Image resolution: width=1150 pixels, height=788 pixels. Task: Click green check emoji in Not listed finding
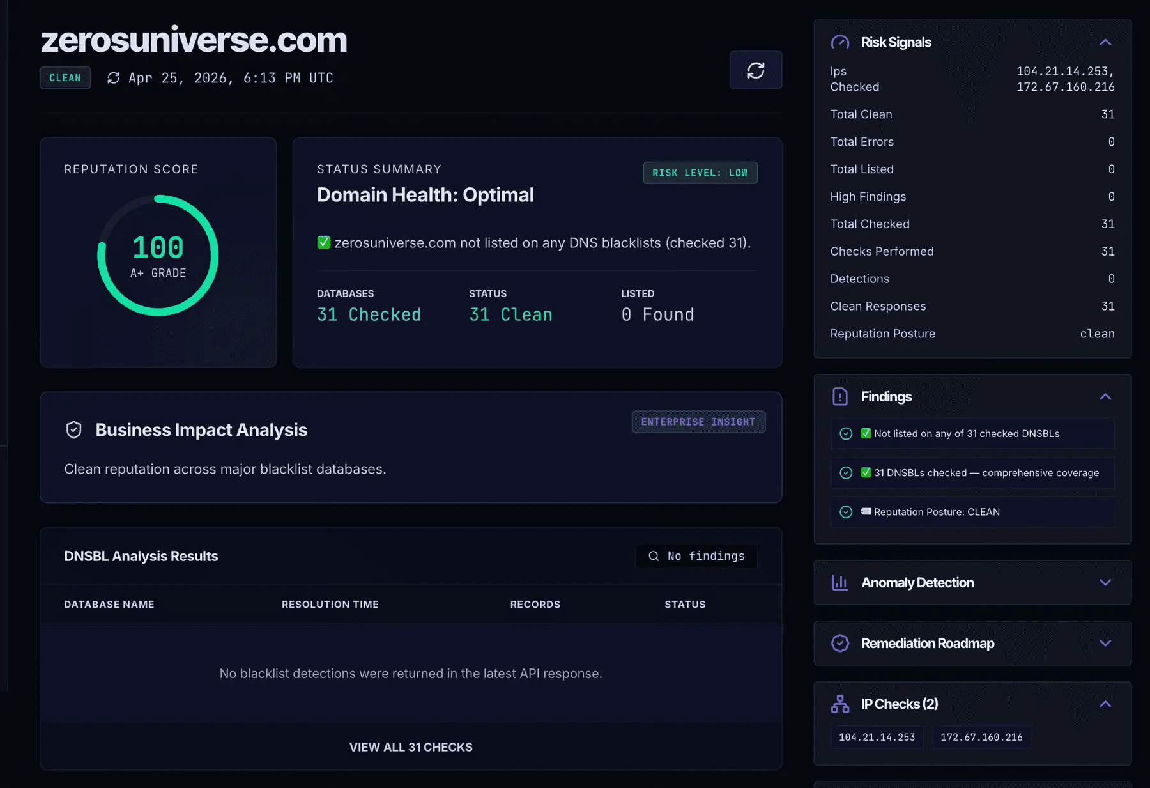click(866, 433)
